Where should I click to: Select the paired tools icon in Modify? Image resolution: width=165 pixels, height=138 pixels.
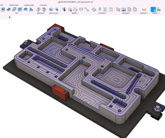(x=81, y=9)
